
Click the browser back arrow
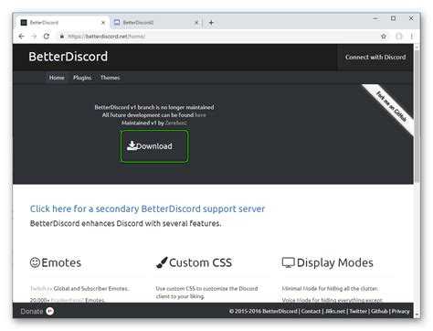coord(21,37)
